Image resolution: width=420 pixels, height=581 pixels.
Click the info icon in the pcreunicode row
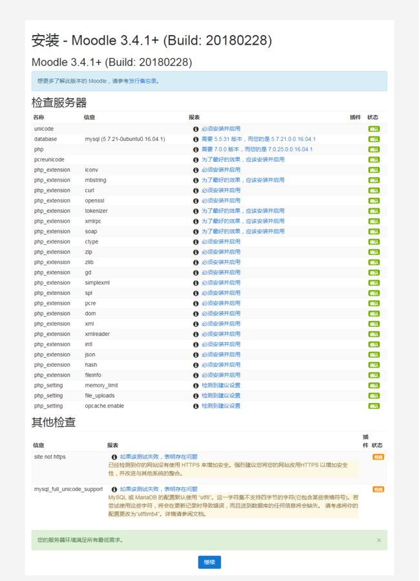(x=196, y=160)
